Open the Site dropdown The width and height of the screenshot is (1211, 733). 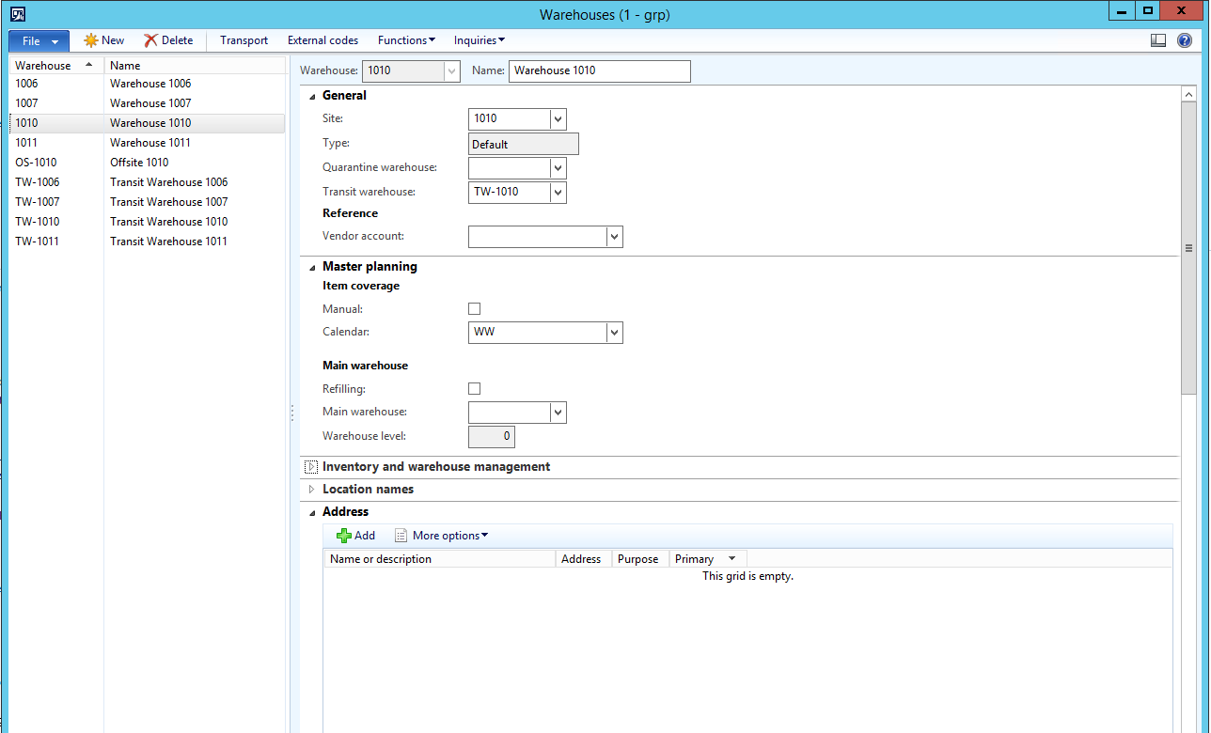tap(558, 118)
